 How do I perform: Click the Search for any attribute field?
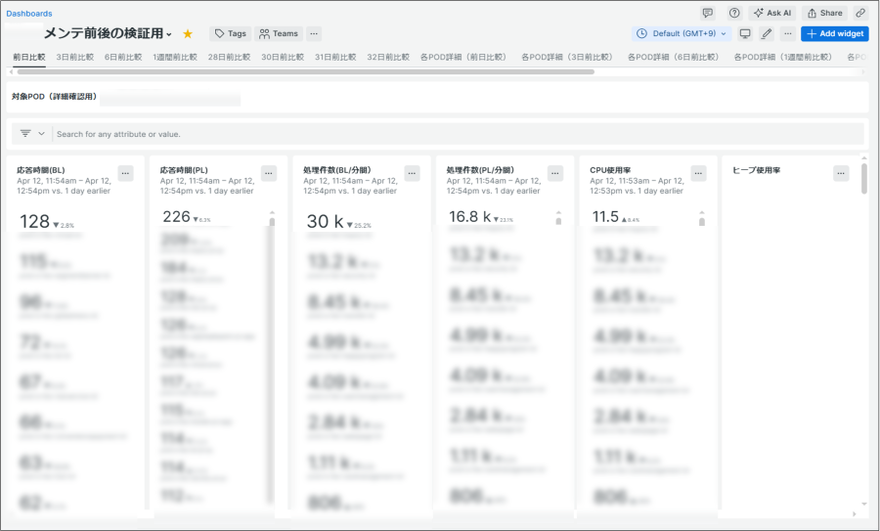(458, 134)
